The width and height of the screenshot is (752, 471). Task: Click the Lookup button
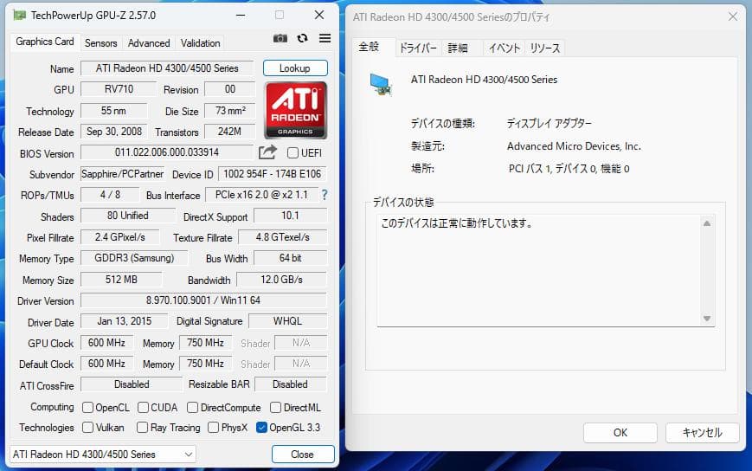coord(295,68)
